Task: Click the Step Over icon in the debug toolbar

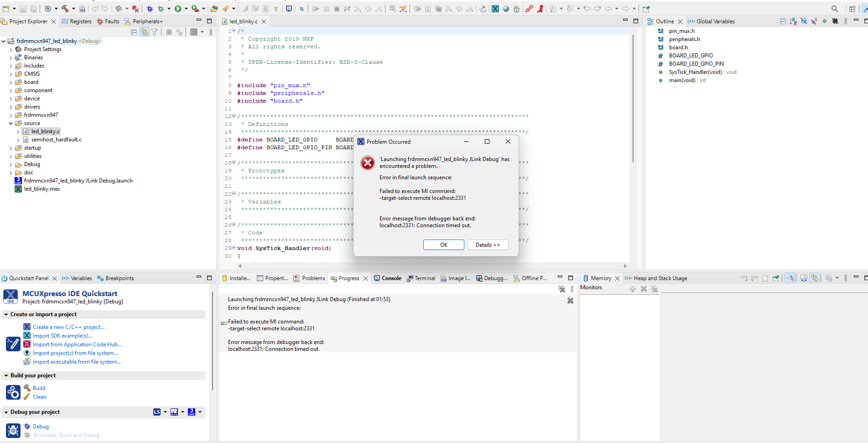Action: (367, 8)
